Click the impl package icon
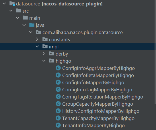The height and width of the screenshot is (130, 156). 45,46
